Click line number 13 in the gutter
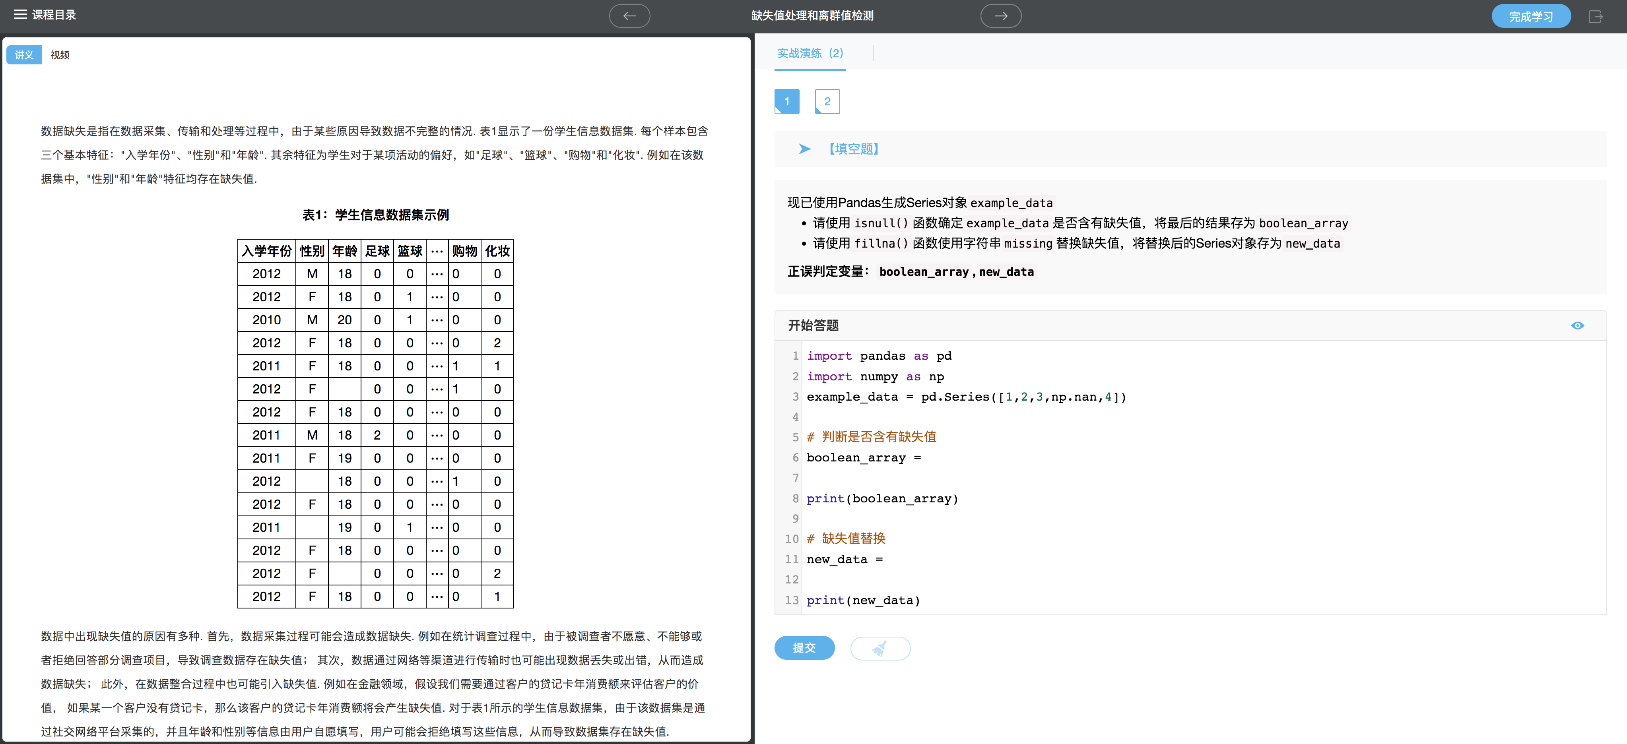Image resolution: width=1627 pixels, height=744 pixels. [x=791, y=601]
